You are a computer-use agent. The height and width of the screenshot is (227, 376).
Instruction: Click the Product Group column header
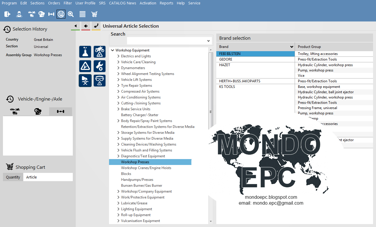pyautogui.click(x=334, y=46)
